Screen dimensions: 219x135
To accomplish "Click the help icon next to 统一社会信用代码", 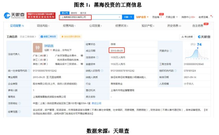I will click(x=29, y=71).
